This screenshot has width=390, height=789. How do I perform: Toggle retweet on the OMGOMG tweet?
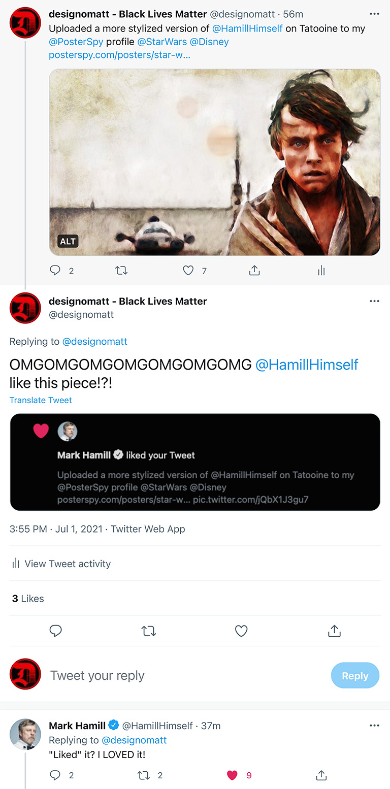(x=148, y=631)
